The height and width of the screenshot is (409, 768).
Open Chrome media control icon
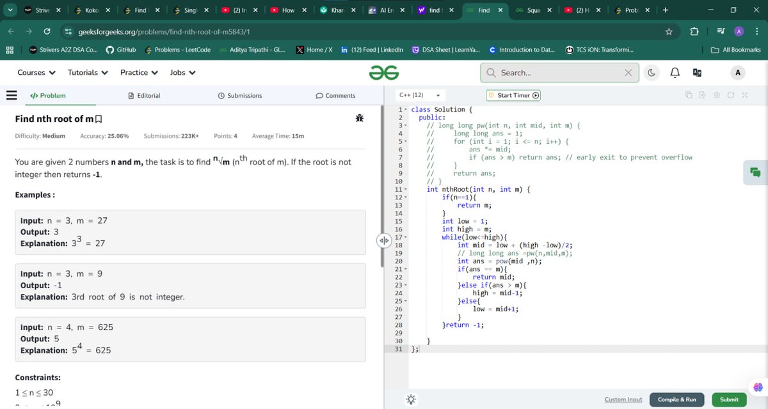(x=720, y=31)
